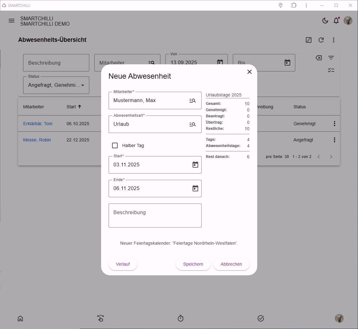Image resolution: width=358 pixels, height=329 pixels.
Task: Go to the home tab in bottom bar
Action: 20,318
